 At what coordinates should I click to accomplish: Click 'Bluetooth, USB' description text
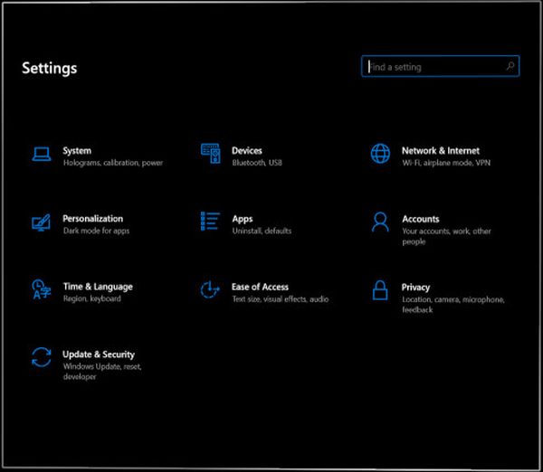click(257, 163)
